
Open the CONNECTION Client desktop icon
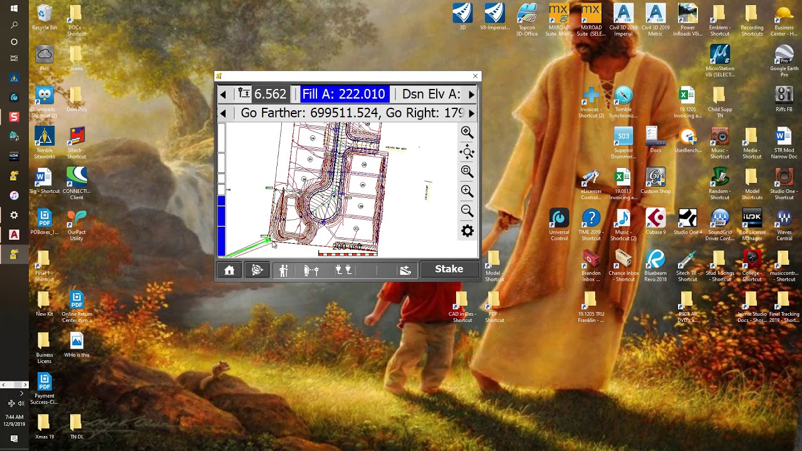[76, 184]
